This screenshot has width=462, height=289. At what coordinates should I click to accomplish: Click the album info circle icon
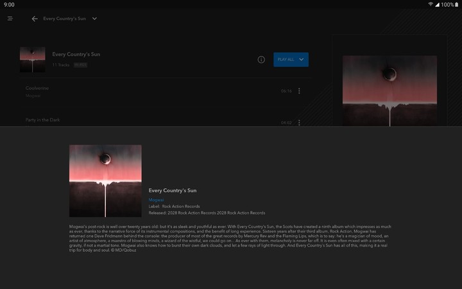(261, 60)
